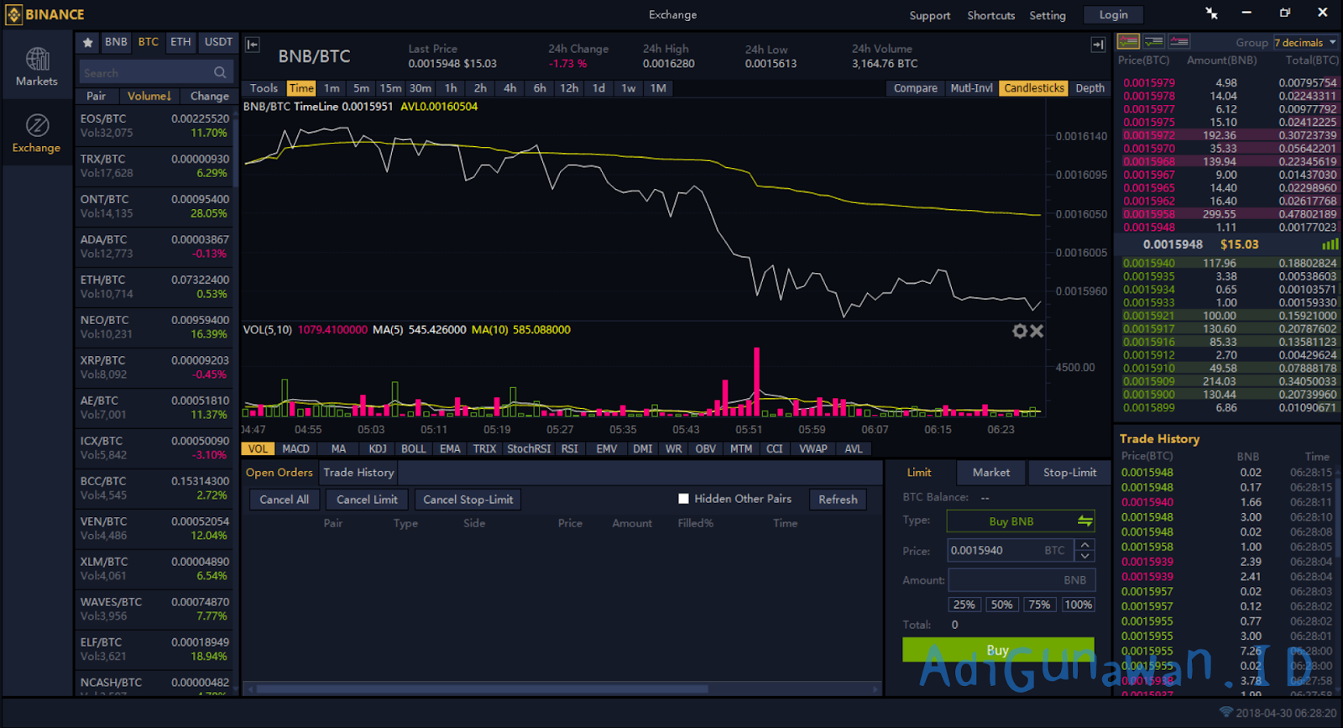The width and height of the screenshot is (1343, 728).
Task: Switch to USDT market tab
Action: pyautogui.click(x=218, y=42)
